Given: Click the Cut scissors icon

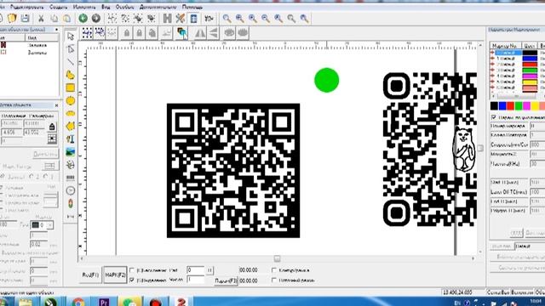Looking at the screenshot, I should coord(41,19).
